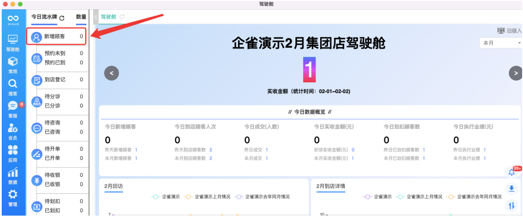Screen dimensions: 523x216
Task: Click 昨天新增顾客 value link
Action: [136, 150]
